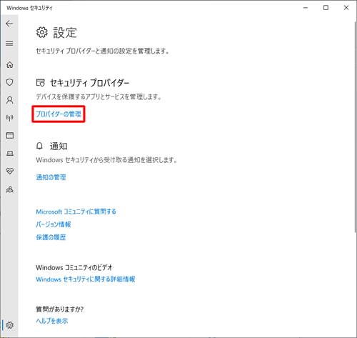Close the Windows セキュリティ window
The width and height of the screenshot is (357, 338).
click(346, 8)
